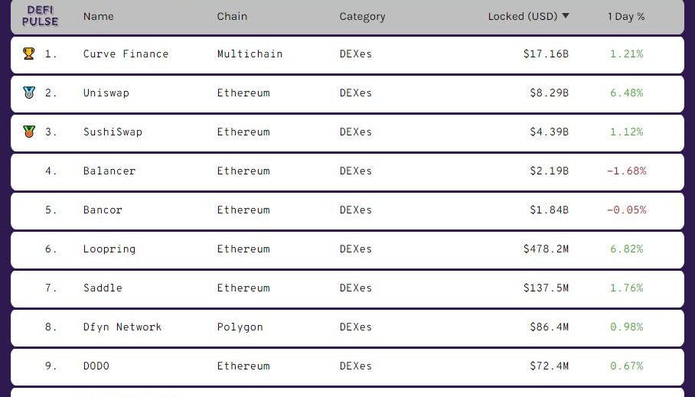Click the Saddle project name
This screenshot has height=397, width=695.
point(103,288)
